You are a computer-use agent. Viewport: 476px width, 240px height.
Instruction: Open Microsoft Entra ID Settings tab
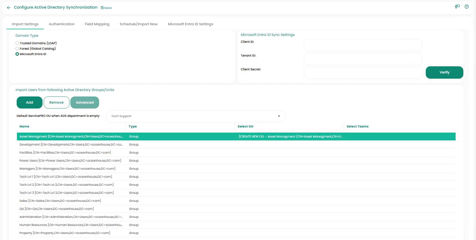190,24
